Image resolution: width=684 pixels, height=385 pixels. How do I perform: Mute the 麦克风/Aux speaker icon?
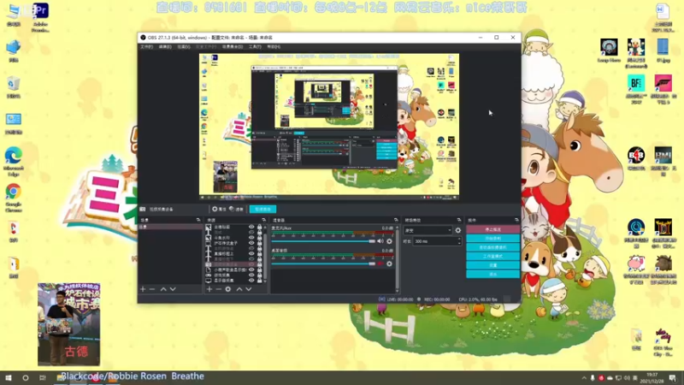[x=380, y=241]
